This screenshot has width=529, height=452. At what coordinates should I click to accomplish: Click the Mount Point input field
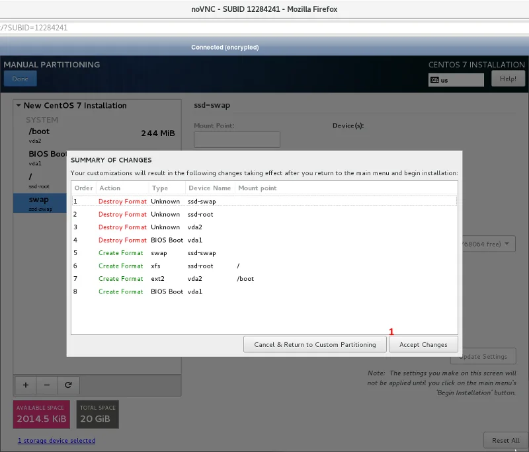tap(237, 139)
